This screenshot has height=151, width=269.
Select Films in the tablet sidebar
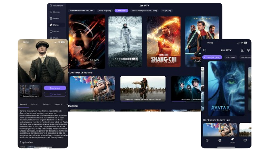(57, 25)
